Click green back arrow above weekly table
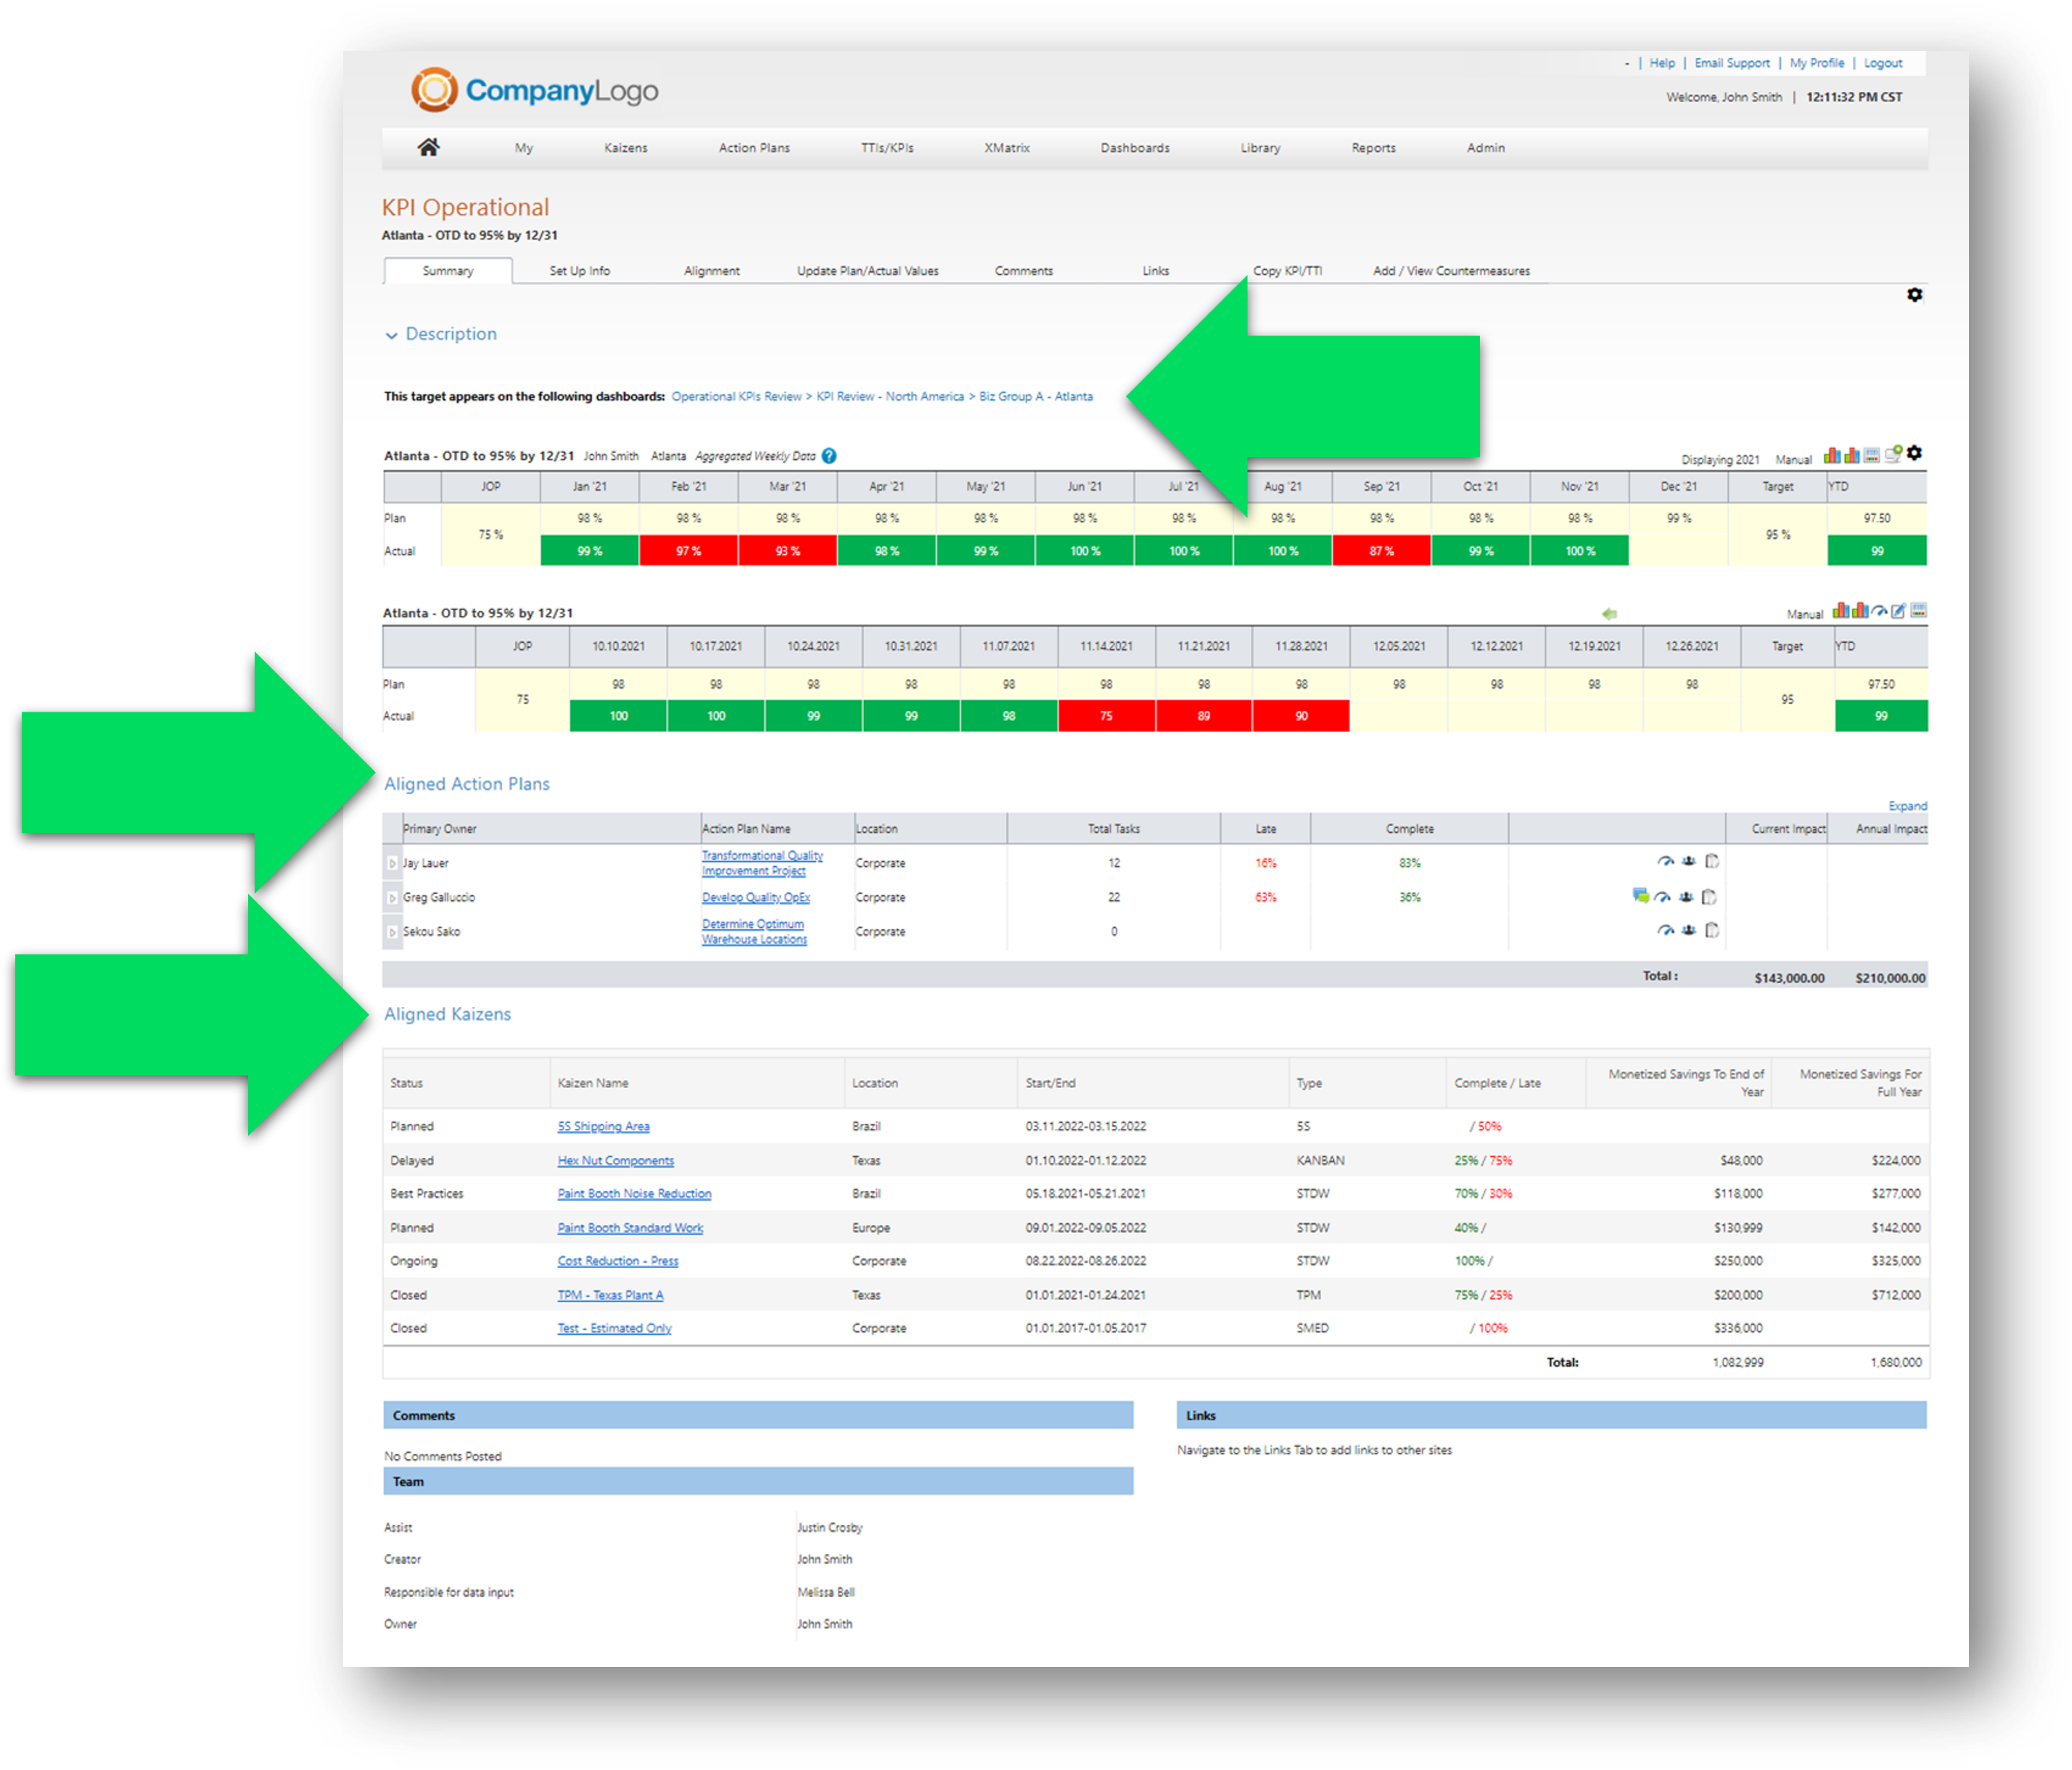 click(1609, 614)
